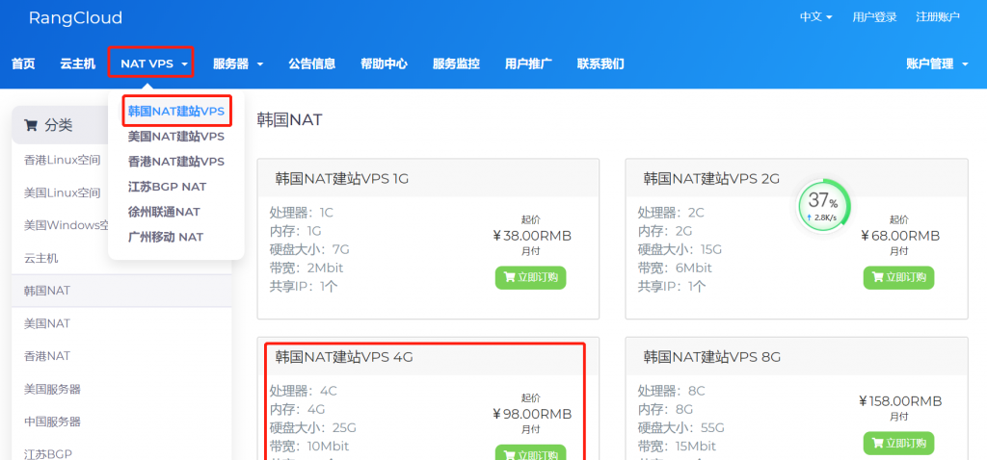The image size is (987, 460).
Task: Click the 韩国NAT建站VPS 8G card title
Action: [x=712, y=357]
